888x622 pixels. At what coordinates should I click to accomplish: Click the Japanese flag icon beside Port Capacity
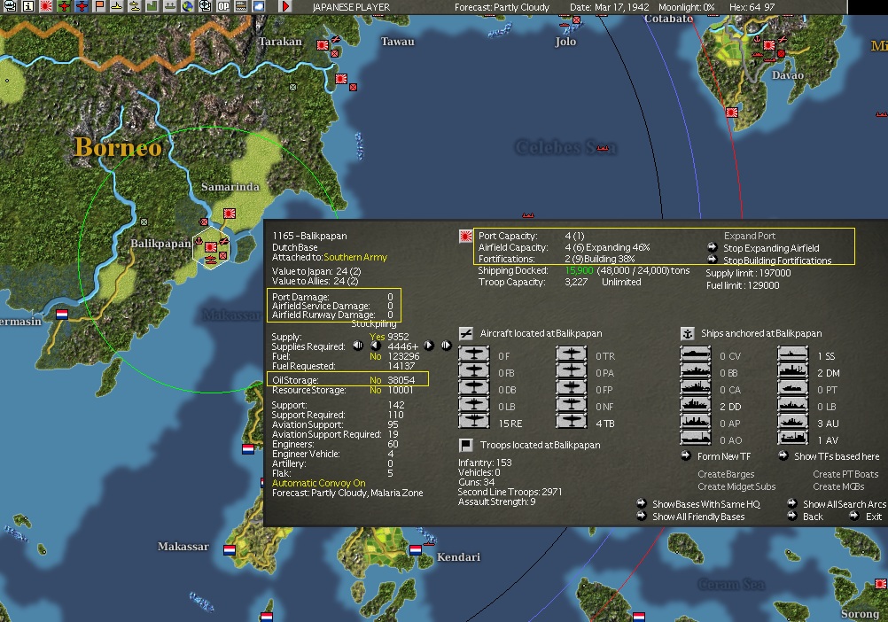coord(465,237)
